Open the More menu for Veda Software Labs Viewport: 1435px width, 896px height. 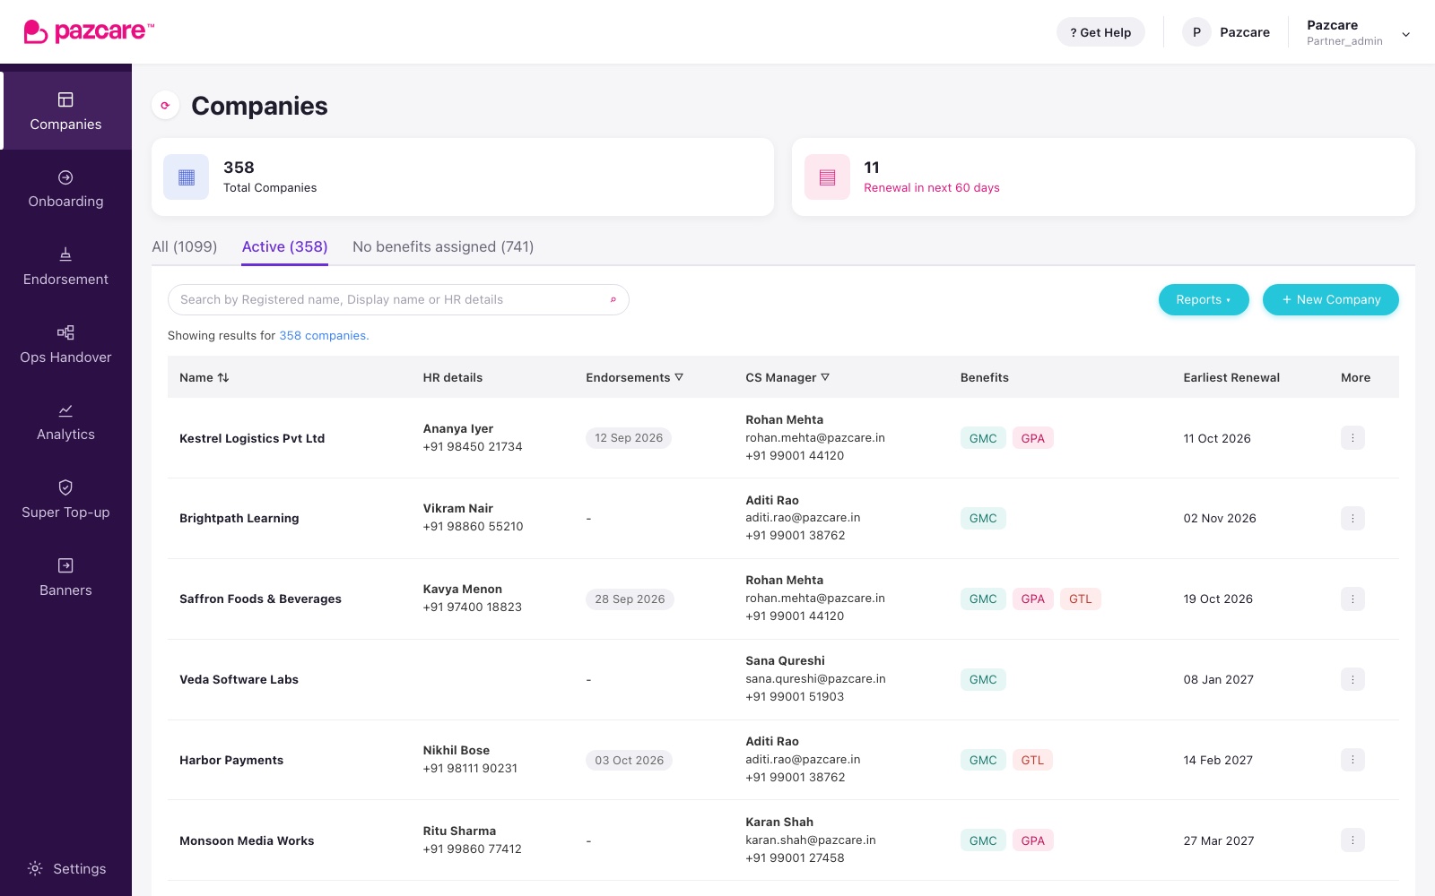pos(1352,679)
